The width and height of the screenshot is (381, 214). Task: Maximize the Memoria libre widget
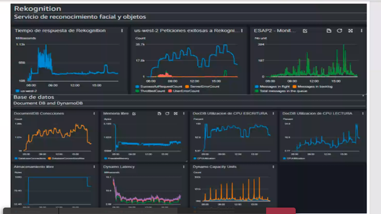[x=175, y=113]
